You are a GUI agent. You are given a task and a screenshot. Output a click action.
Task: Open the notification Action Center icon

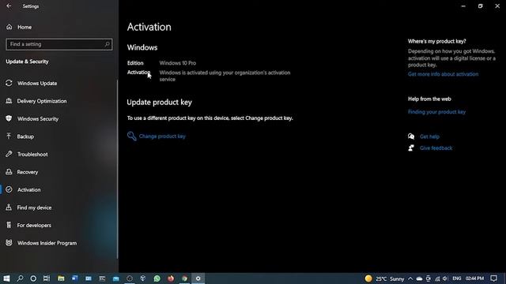click(493, 278)
